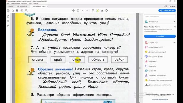Collapse right tools pane arrow
Image resolution: width=183 pixels, height=103 pixels.
[141, 58]
